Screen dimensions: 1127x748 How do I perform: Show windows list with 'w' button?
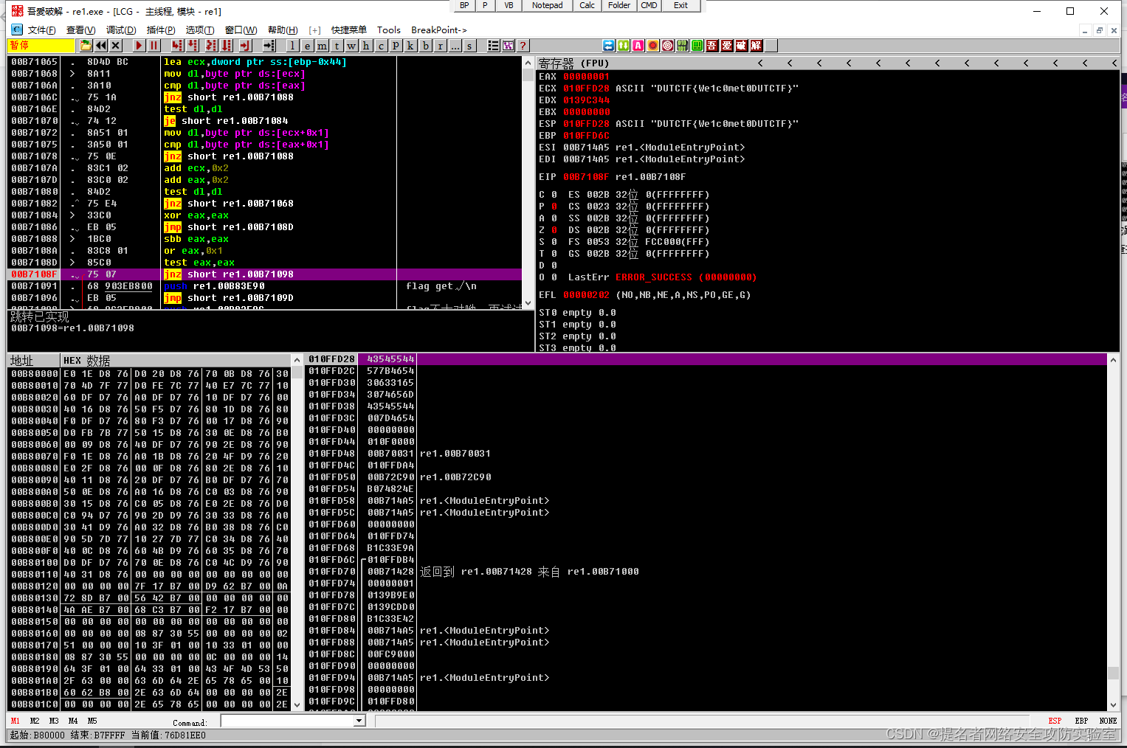352,46
